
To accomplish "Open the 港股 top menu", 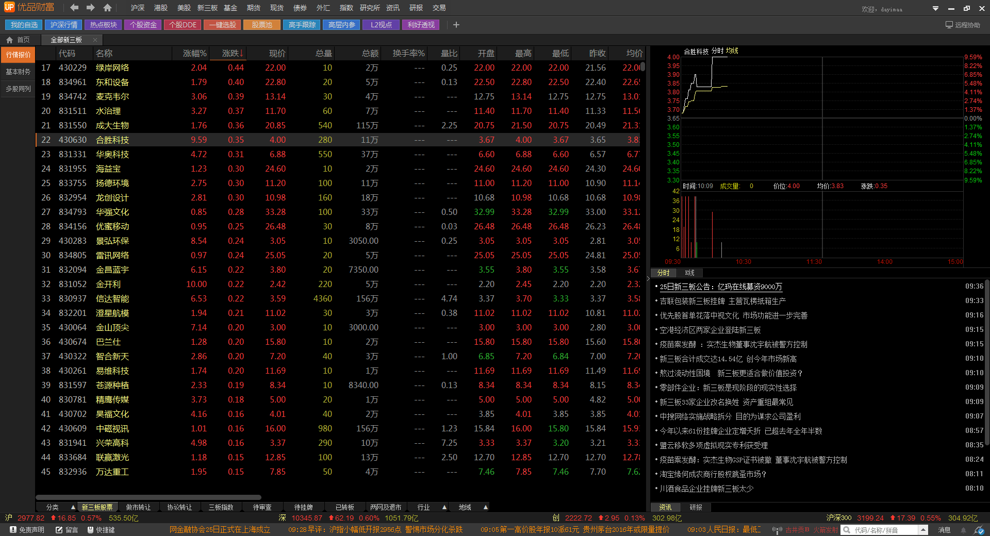I will [x=161, y=8].
